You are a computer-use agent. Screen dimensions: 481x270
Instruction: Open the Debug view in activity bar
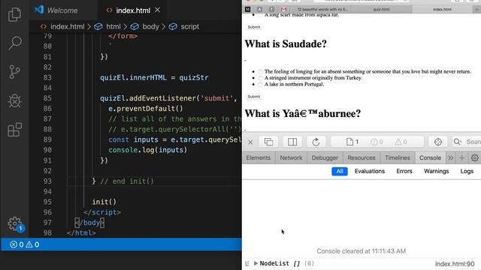point(14,100)
